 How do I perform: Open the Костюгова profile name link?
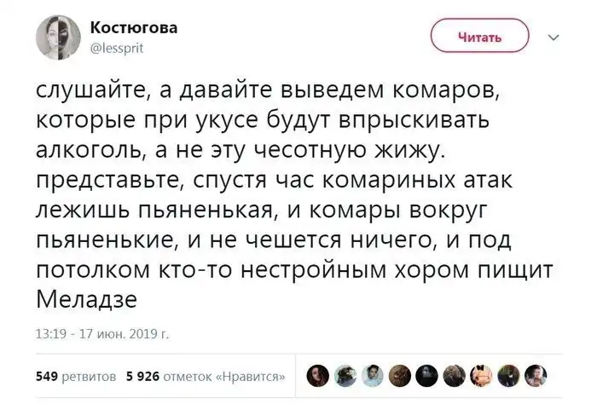point(134,28)
